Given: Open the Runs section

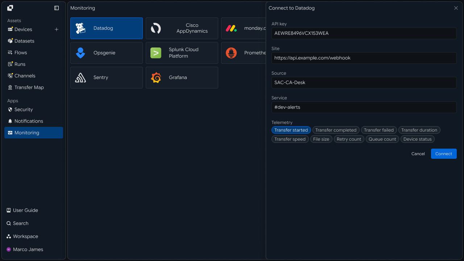Looking at the screenshot, I should (20, 64).
